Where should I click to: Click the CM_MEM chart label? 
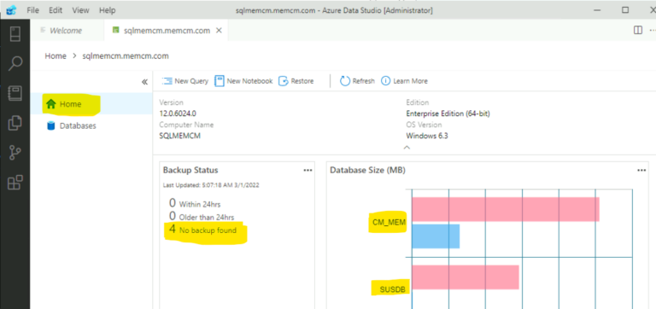tap(389, 223)
